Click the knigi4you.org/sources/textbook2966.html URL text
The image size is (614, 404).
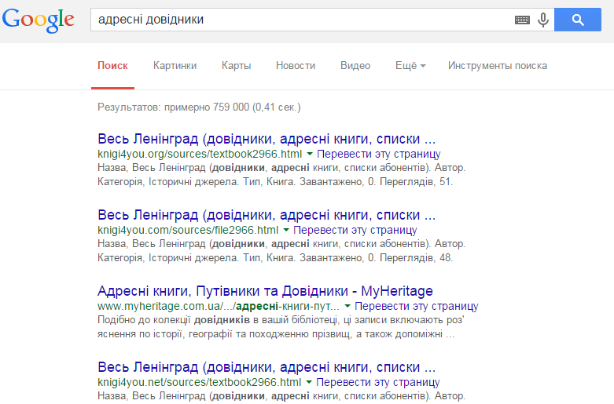pos(200,154)
